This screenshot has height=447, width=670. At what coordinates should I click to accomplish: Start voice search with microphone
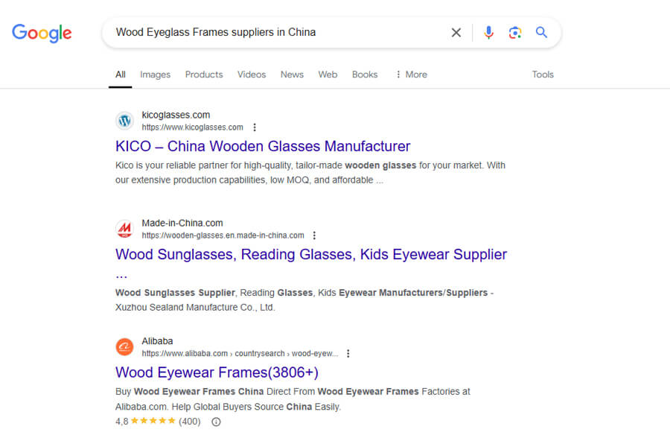coord(488,33)
